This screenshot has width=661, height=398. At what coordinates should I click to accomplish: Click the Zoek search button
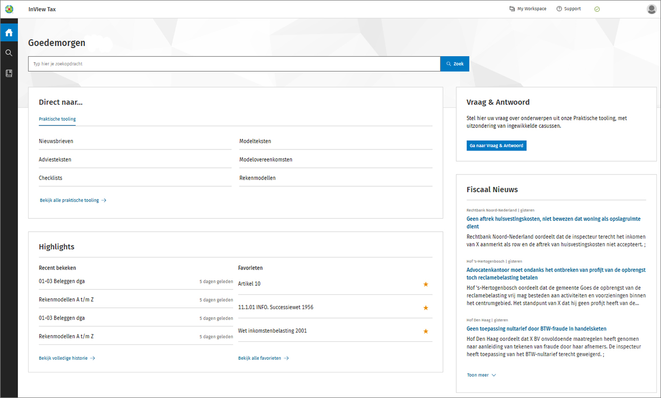click(455, 64)
